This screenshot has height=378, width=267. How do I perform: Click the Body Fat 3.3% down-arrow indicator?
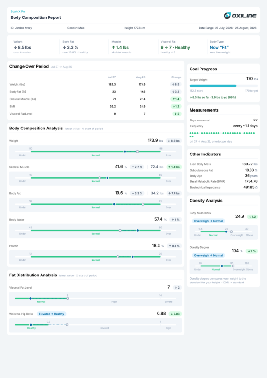[70, 48]
